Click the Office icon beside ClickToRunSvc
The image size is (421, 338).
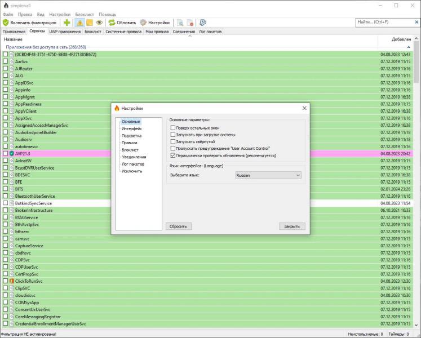(11, 281)
